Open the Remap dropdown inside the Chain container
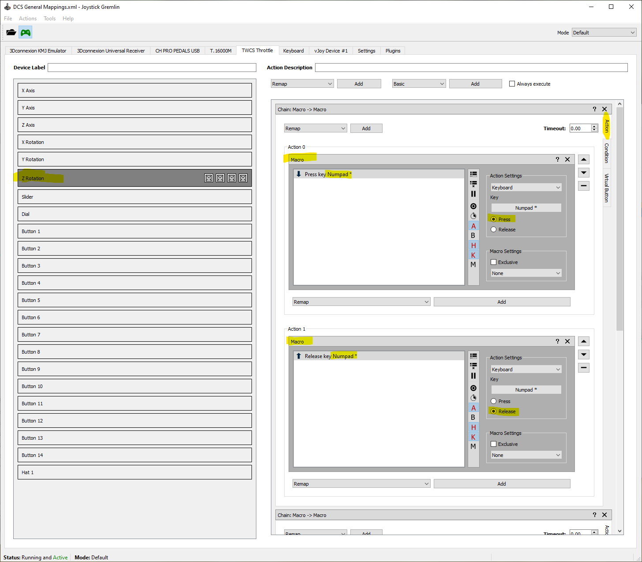Image resolution: width=642 pixels, height=562 pixels. pyautogui.click(x=315, y=128)
